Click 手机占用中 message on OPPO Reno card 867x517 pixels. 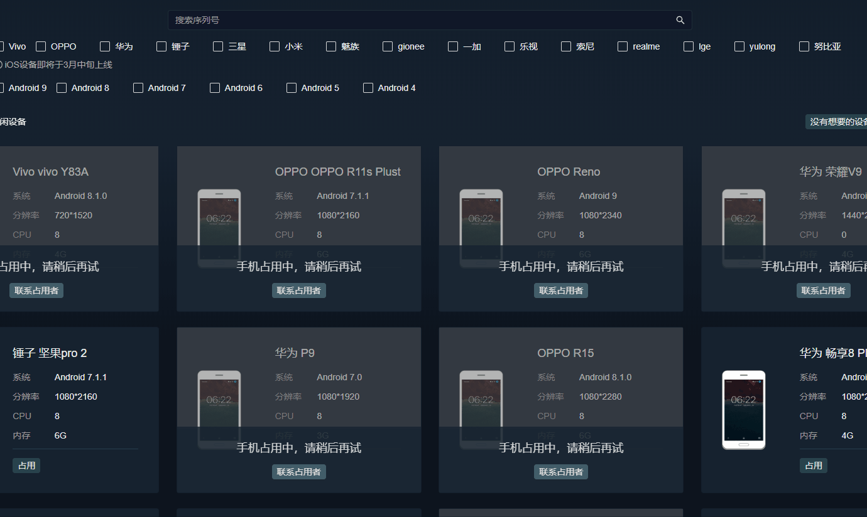click(x=561, y=267)
